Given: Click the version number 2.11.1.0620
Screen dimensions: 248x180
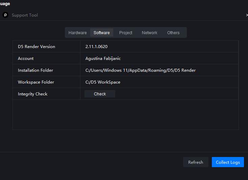Looking at the screenshot, I should [96, 47].
